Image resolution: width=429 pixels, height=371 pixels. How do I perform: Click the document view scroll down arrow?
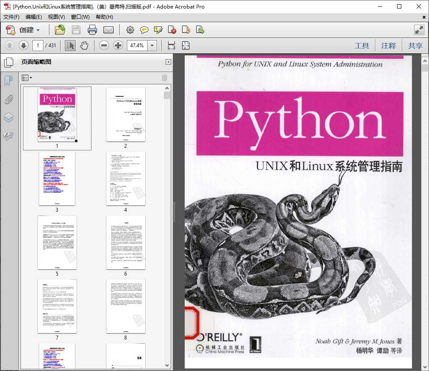[425, 367]
